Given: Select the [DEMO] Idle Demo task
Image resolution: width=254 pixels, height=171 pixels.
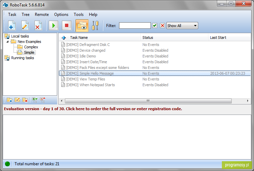Looking at the screenshot, I should pos(155,56).
